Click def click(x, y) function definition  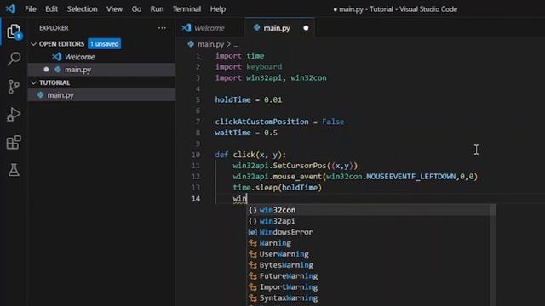pyautogui.click(x=250, y=155)
